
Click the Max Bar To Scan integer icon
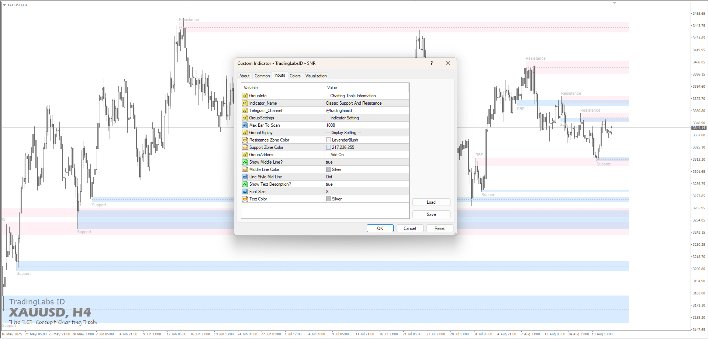(245, 125)
